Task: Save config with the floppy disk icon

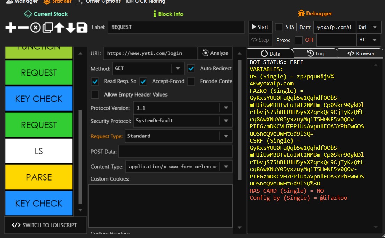Action: coord(82,28)
